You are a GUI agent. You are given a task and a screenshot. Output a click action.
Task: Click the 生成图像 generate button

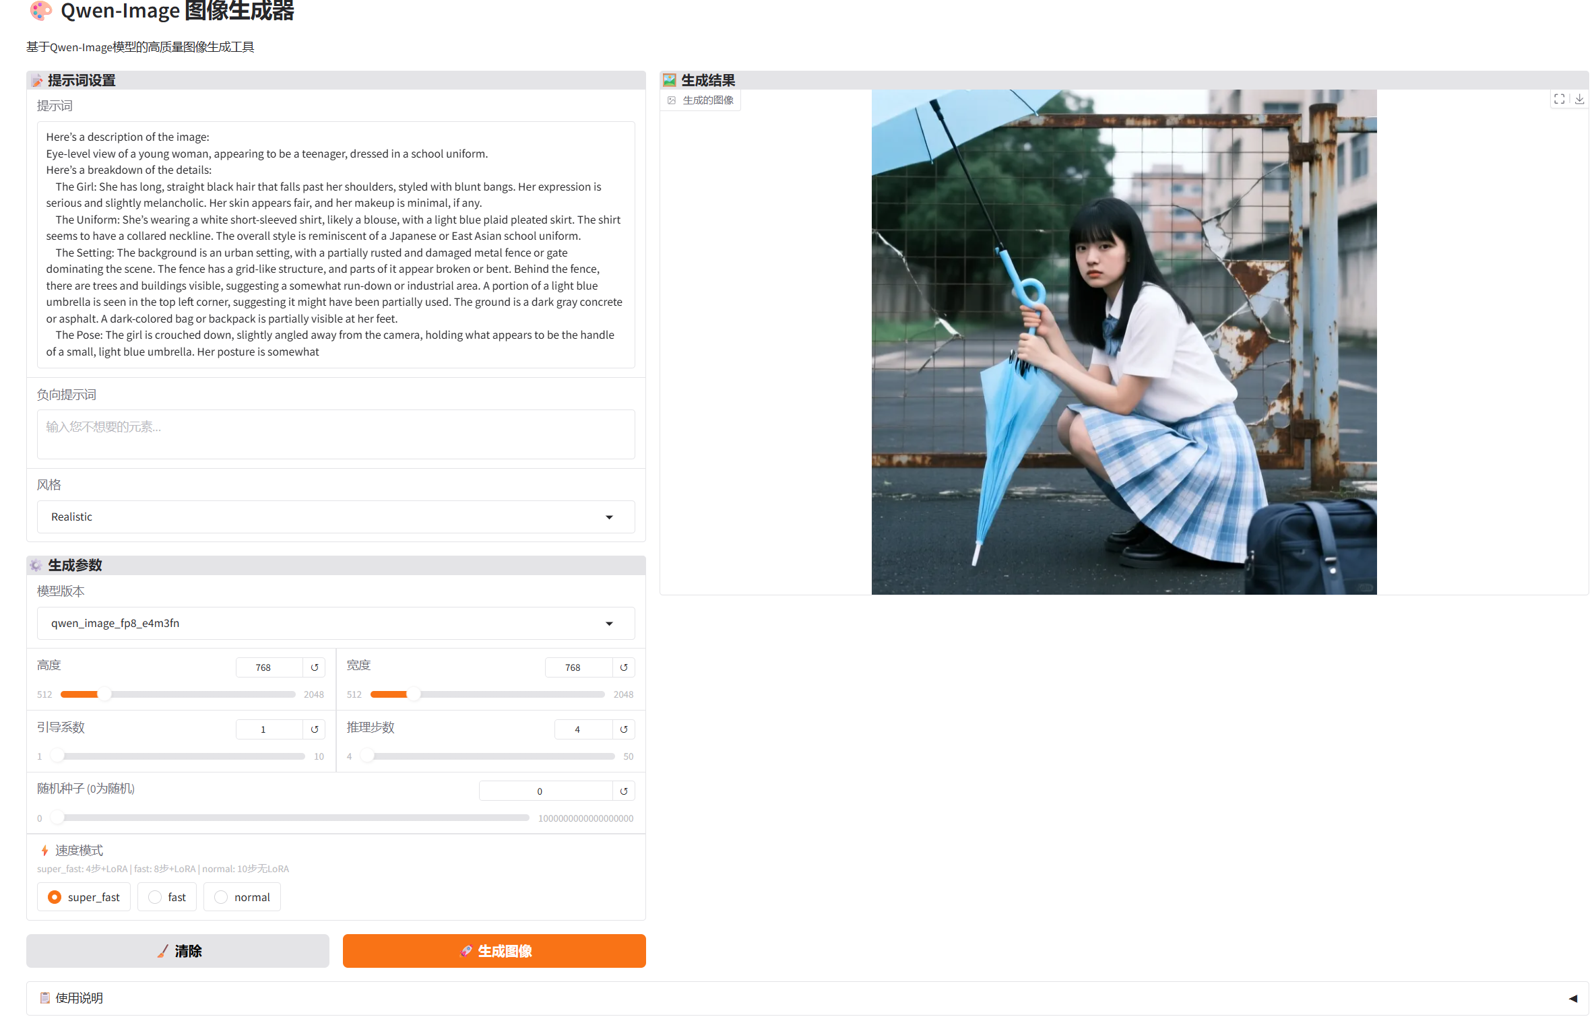tap(494, 951)
